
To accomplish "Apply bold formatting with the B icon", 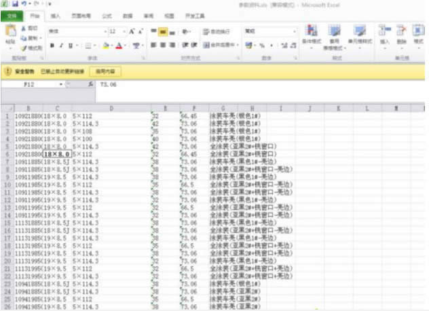I will point(52,45).
